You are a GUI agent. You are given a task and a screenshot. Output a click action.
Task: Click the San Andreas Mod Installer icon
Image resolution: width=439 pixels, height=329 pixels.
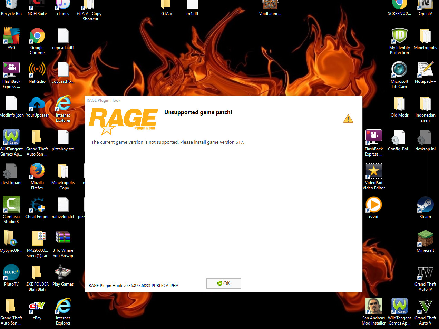point(374,311)
